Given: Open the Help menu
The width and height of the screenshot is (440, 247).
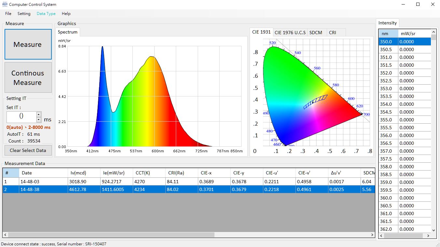Looking at the screenshot, I should click(66, 14).
